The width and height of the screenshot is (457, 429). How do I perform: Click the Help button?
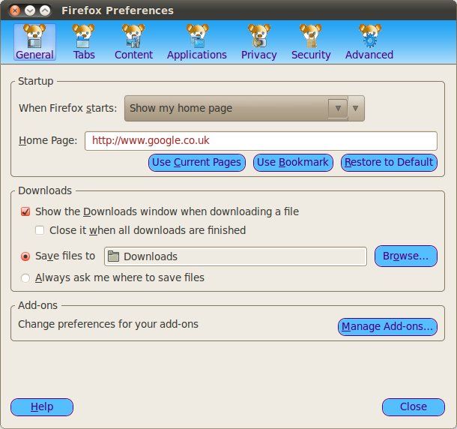coord(42,407)
